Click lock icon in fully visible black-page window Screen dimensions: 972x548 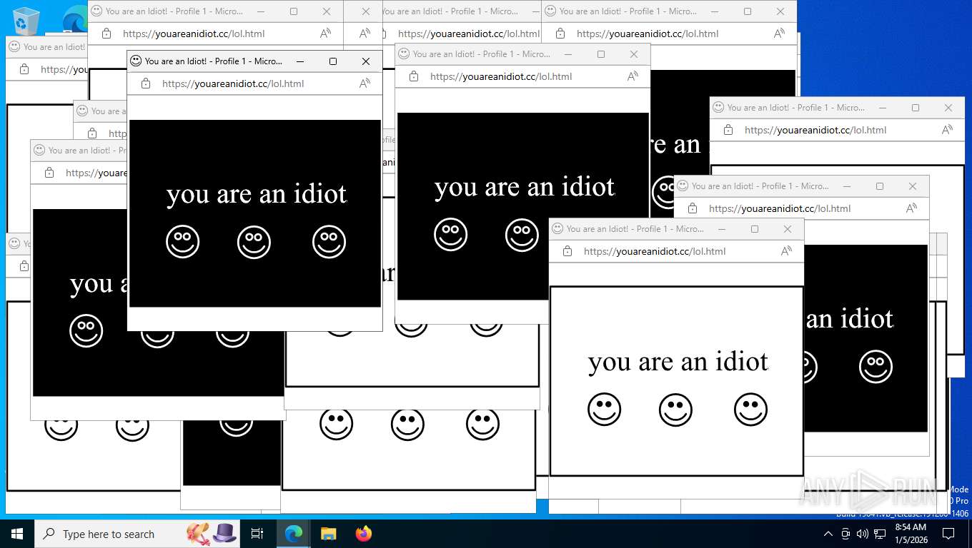(146, 83)
